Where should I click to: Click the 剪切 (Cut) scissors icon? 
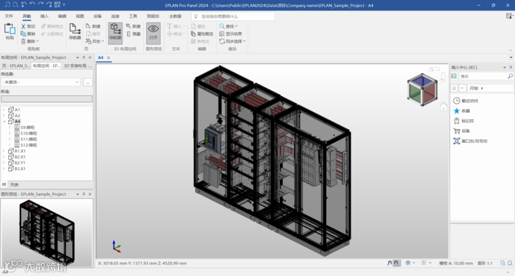click(x=23, y=26)
